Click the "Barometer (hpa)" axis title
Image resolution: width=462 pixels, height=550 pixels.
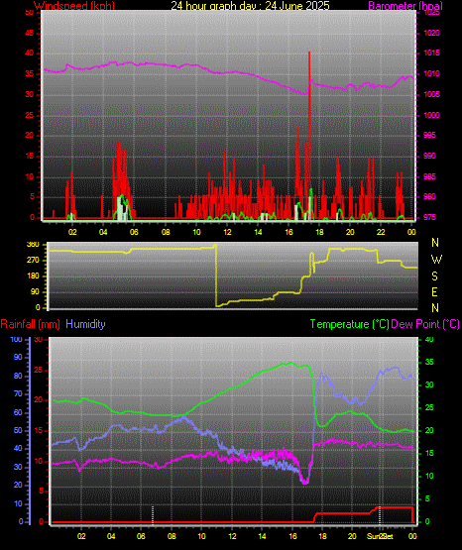pos(405,6)
